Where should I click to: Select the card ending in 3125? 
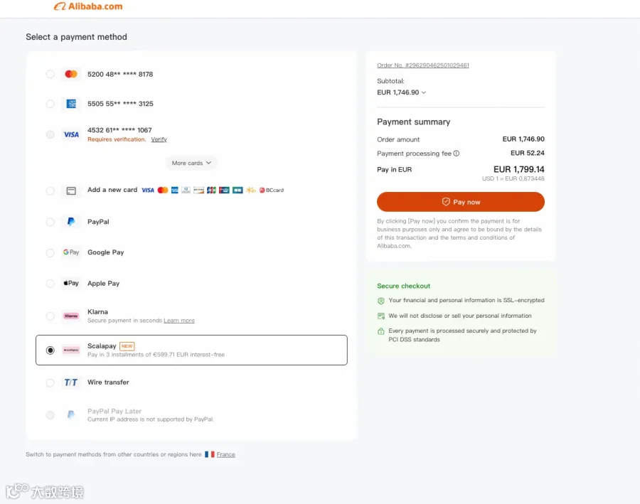click(x=50, y=104)
